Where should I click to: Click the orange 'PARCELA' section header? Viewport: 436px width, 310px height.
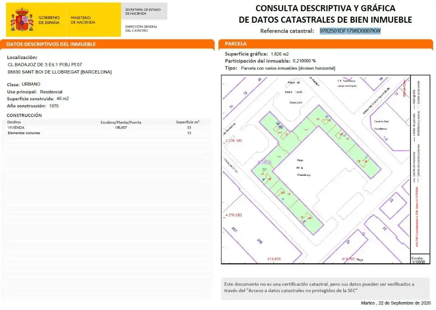click(x=236, y=44)
